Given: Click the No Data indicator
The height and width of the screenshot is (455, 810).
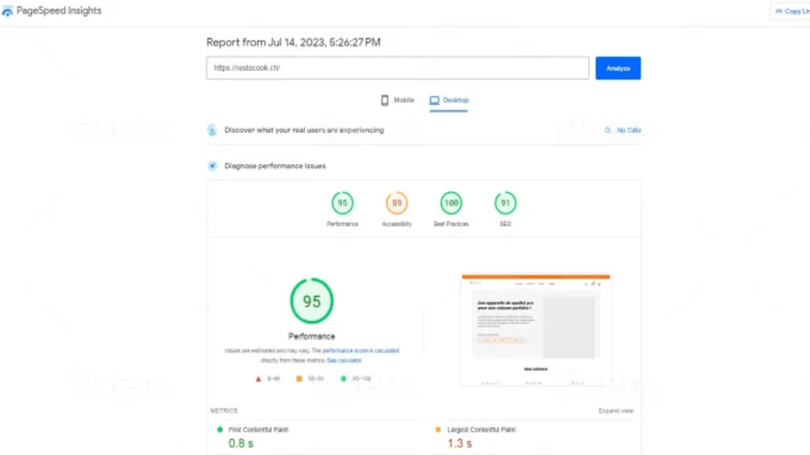Looking at the screenshot, I should tap(622, 130).
